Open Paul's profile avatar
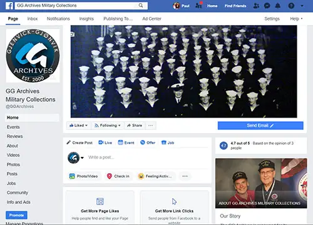Image resolution: width=313 pixels, height=225 pixels. point(177,6)
